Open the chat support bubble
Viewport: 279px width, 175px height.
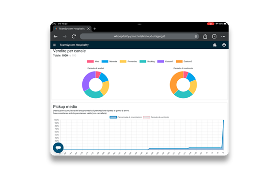click(x=58, y=147)
